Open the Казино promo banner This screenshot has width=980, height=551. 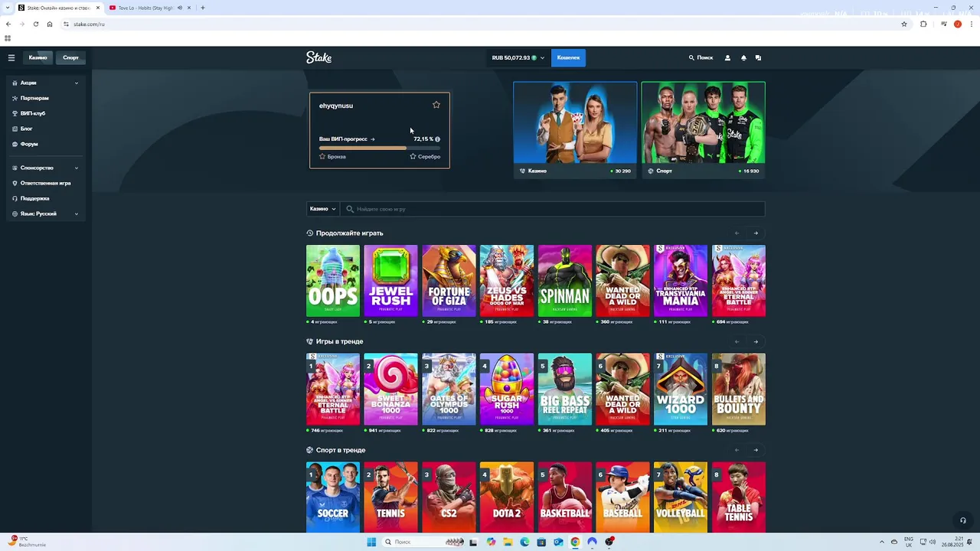575,130
